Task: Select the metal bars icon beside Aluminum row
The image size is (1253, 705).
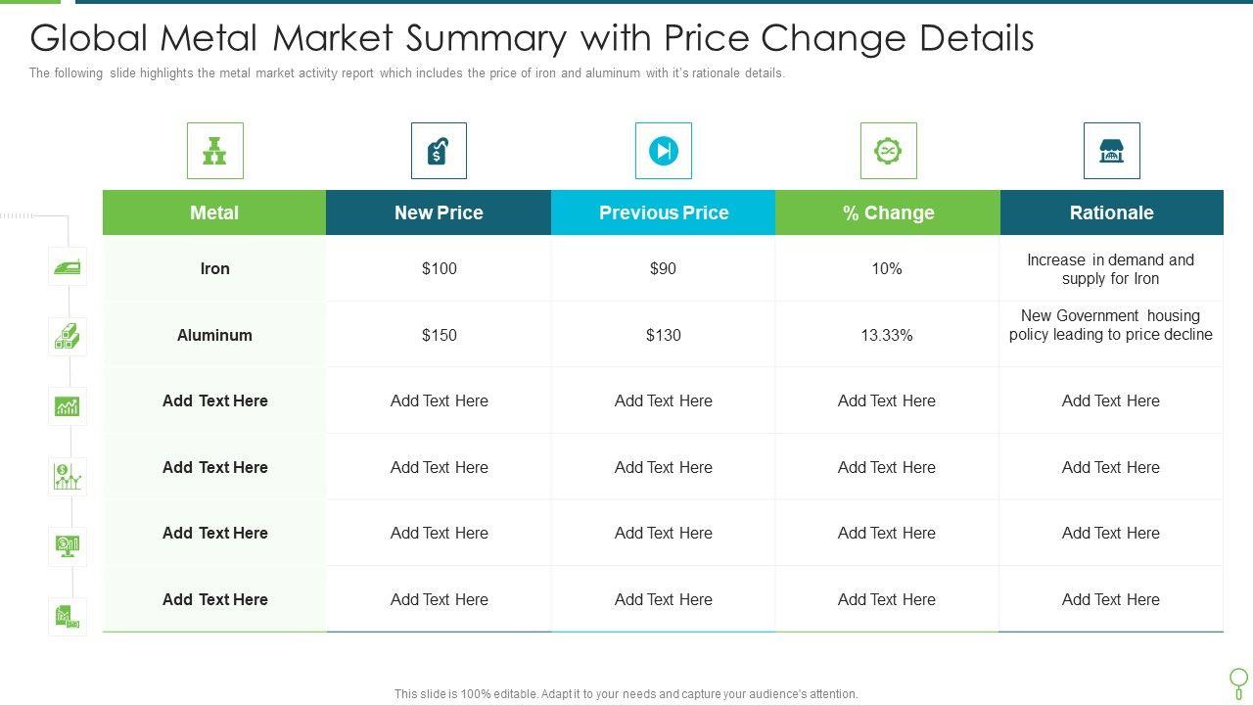Action: (x=68, y=336)
